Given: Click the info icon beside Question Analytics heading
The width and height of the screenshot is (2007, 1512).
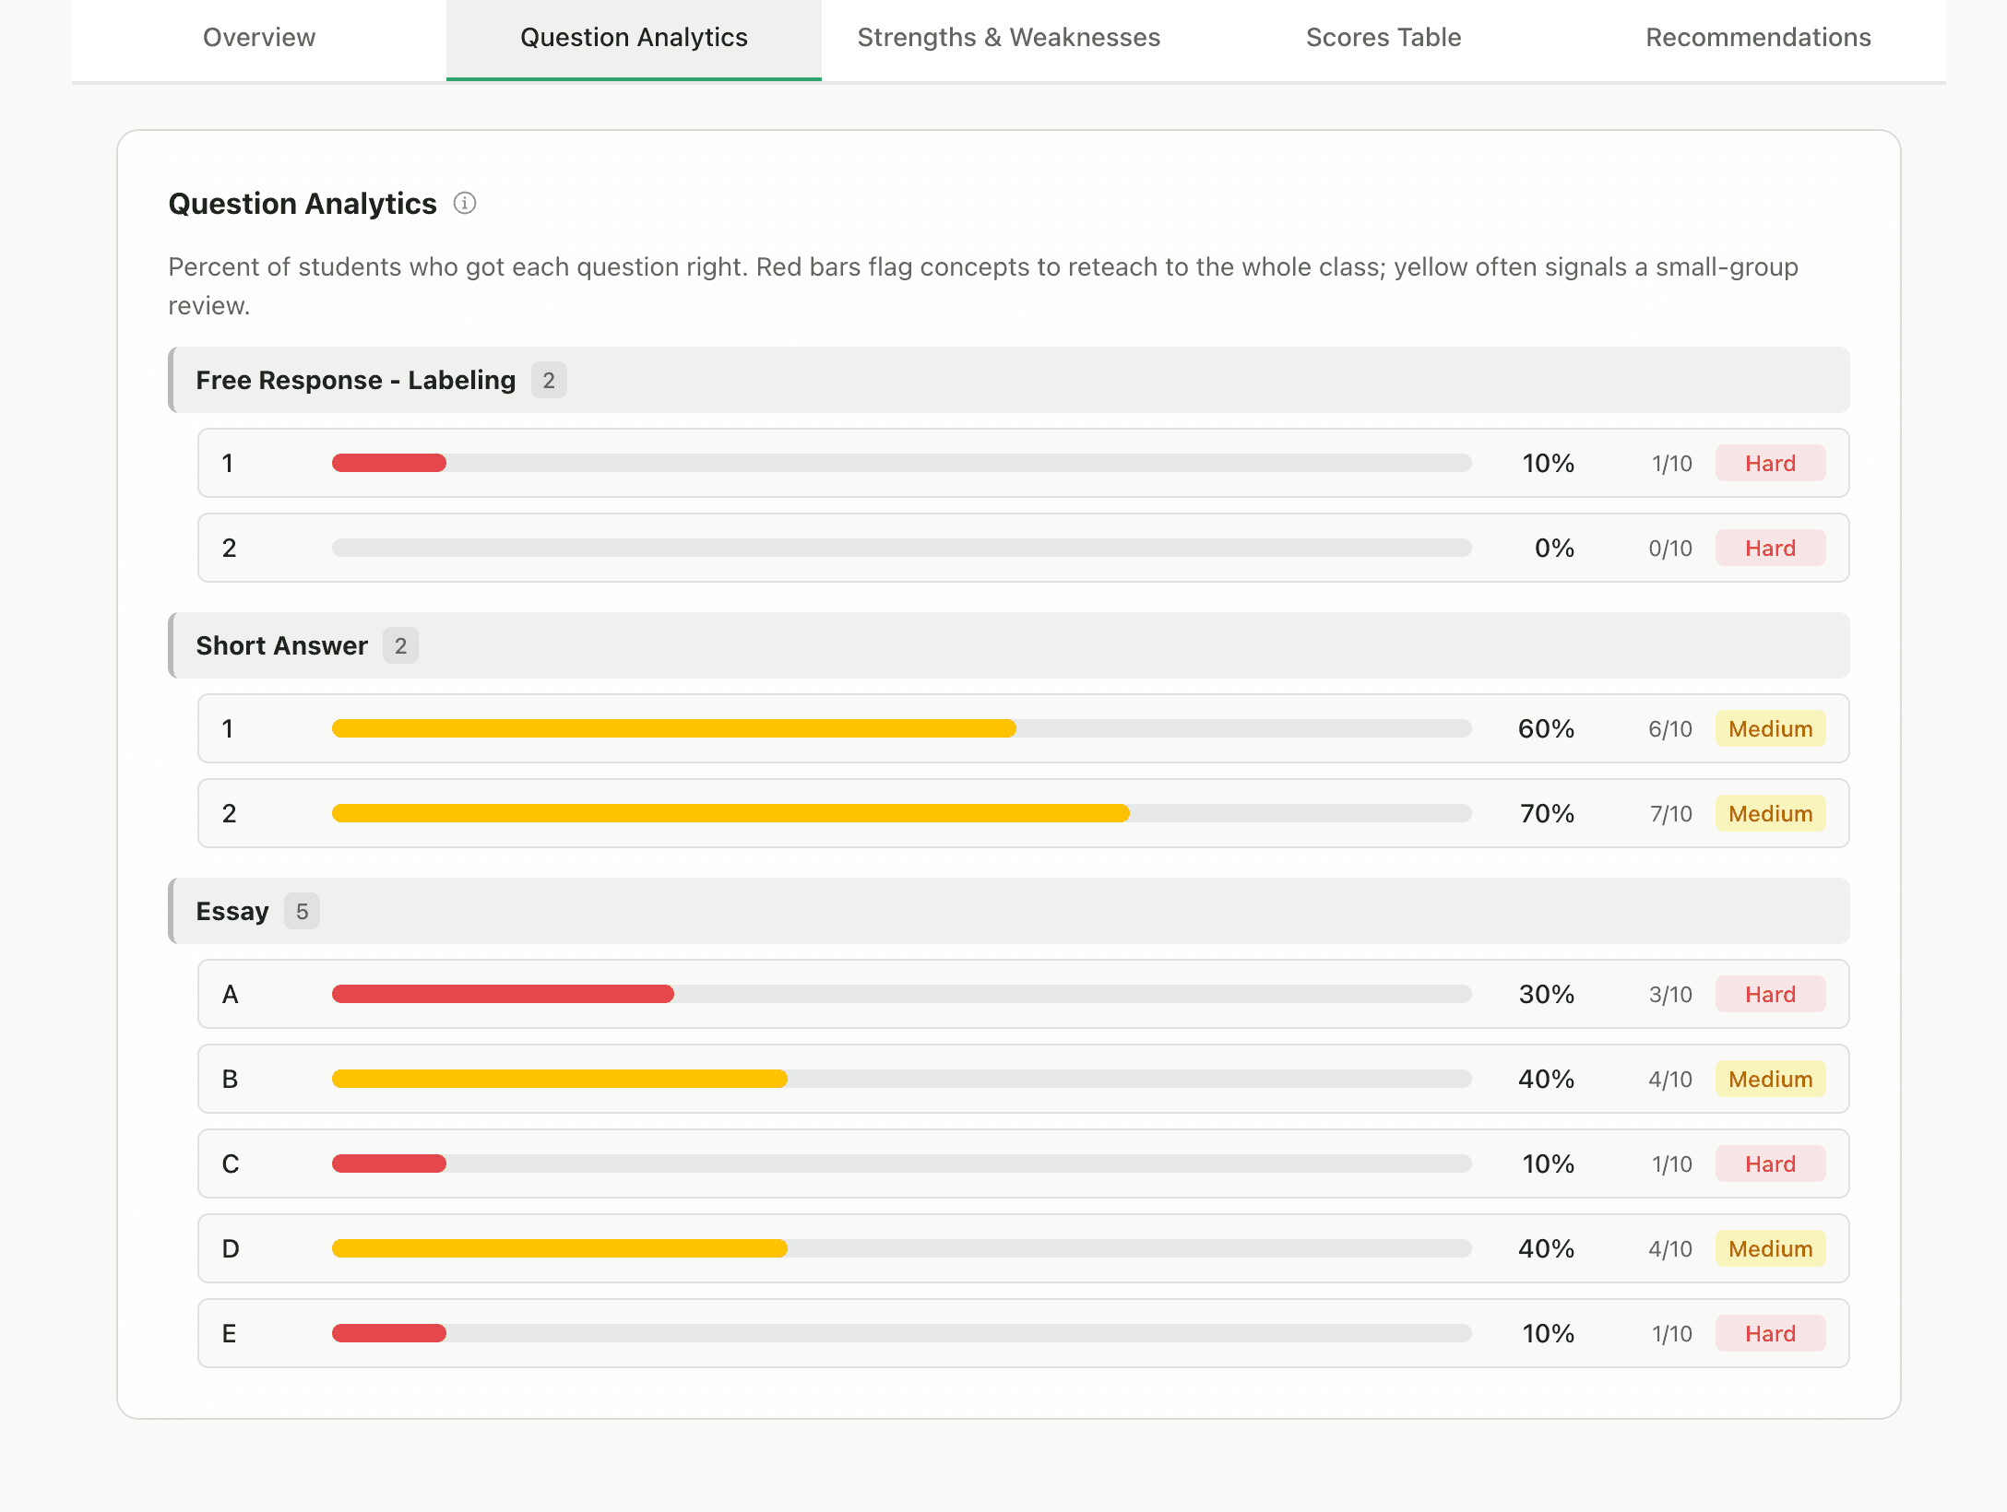Looking at the screenshot, I should click(466, 203).
